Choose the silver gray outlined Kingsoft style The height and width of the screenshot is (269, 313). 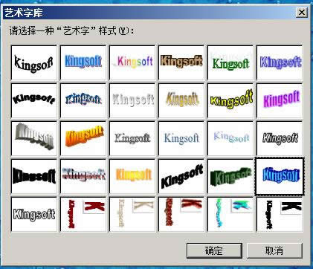point(132,100)
